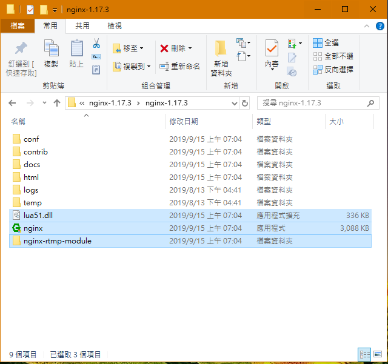Viewport: 388px width, 364px height.
Task: Click the 336 KB size cell
Action: click(x=357, y=216)
